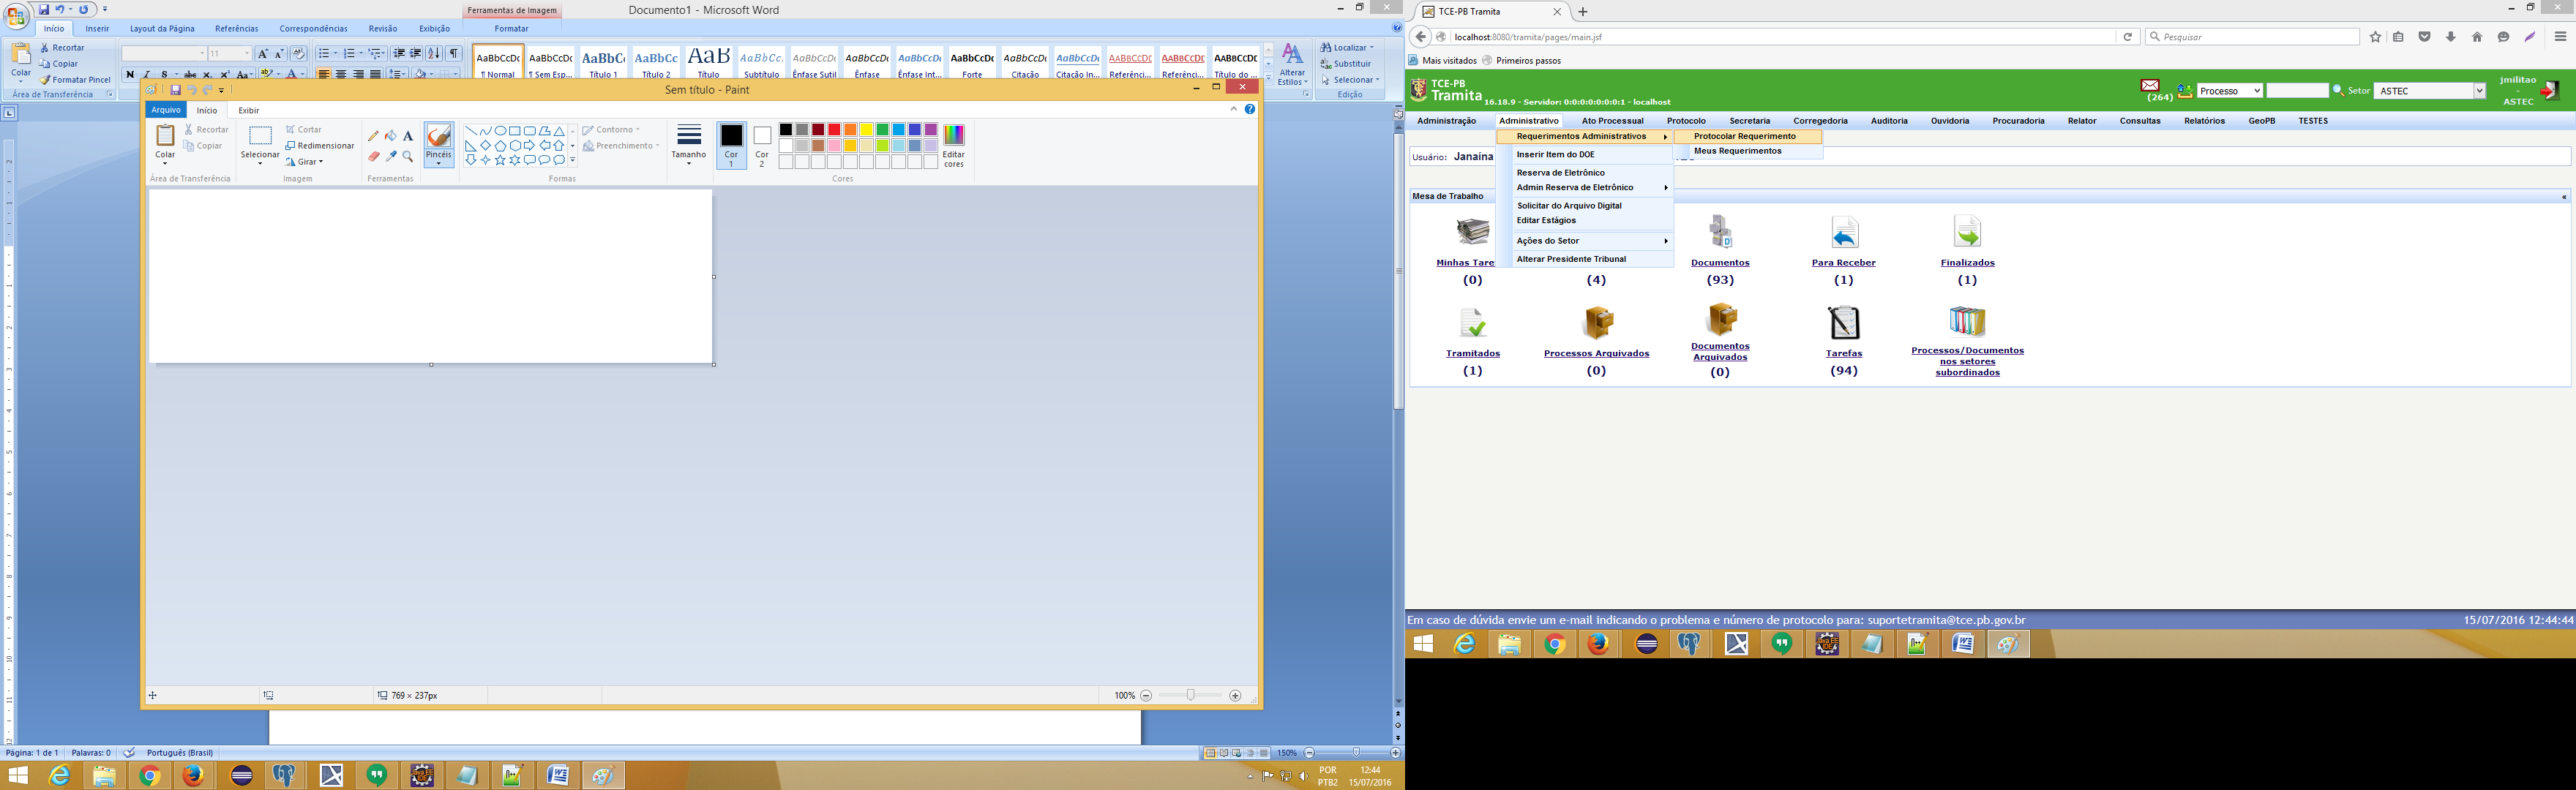
Task: Select the Pencil tool in Paint
Action: [374, 136]
